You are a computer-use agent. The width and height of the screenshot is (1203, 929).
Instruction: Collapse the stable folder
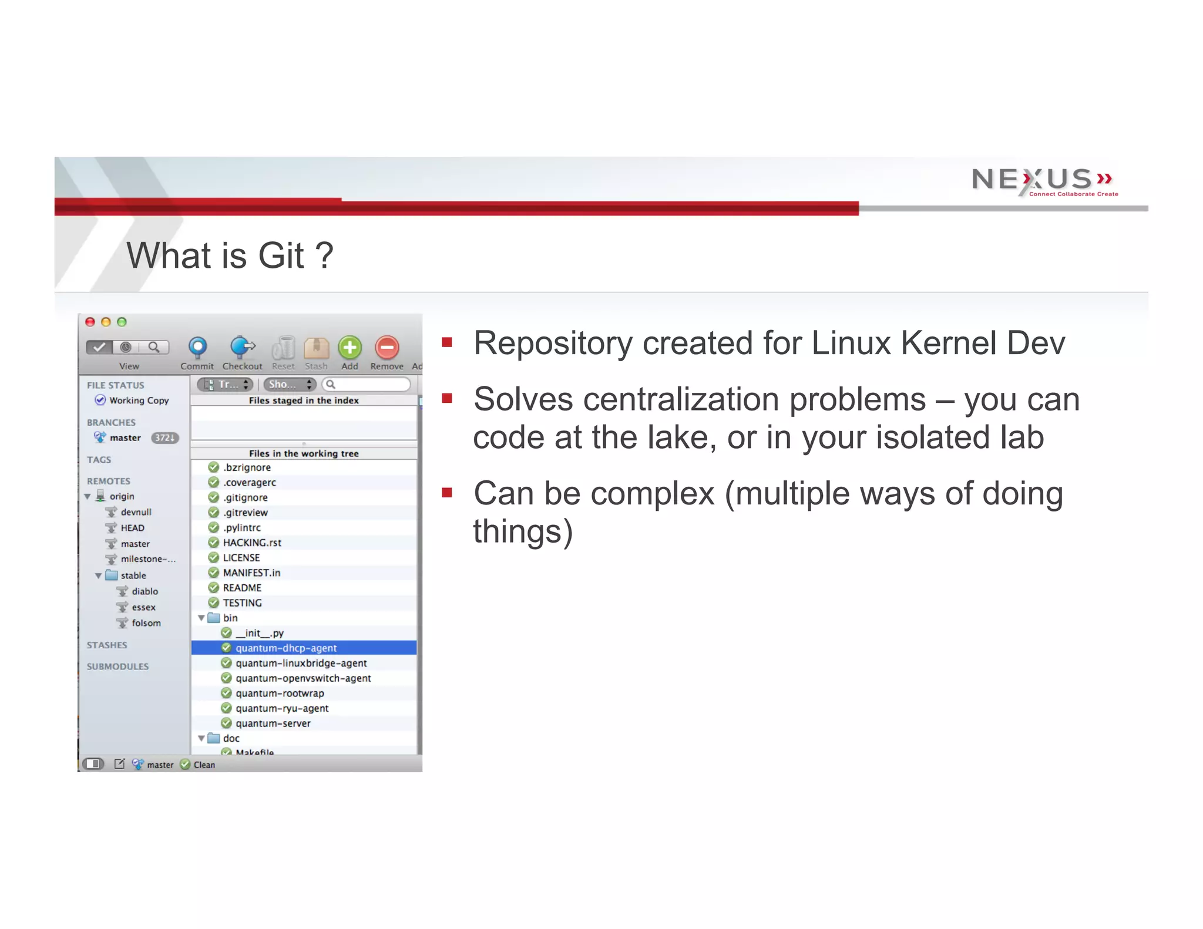tap(99, 576)
